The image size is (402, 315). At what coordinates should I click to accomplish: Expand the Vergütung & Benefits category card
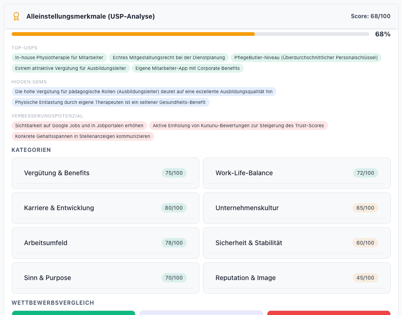pos(105,173)
